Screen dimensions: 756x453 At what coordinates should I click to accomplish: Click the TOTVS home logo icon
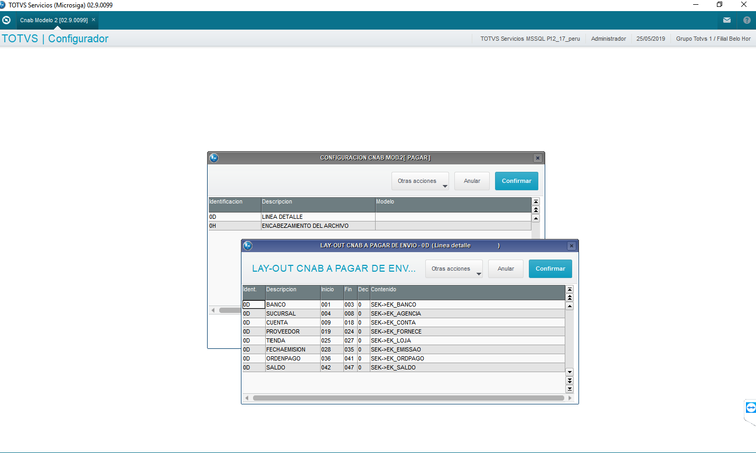[6, 20]
